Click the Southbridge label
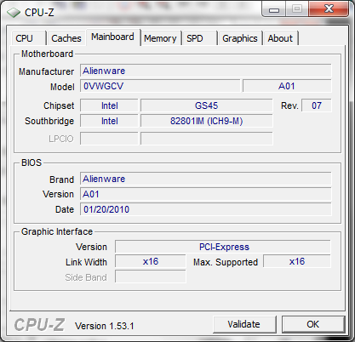The image size is (355, 342). coord(49,121)
